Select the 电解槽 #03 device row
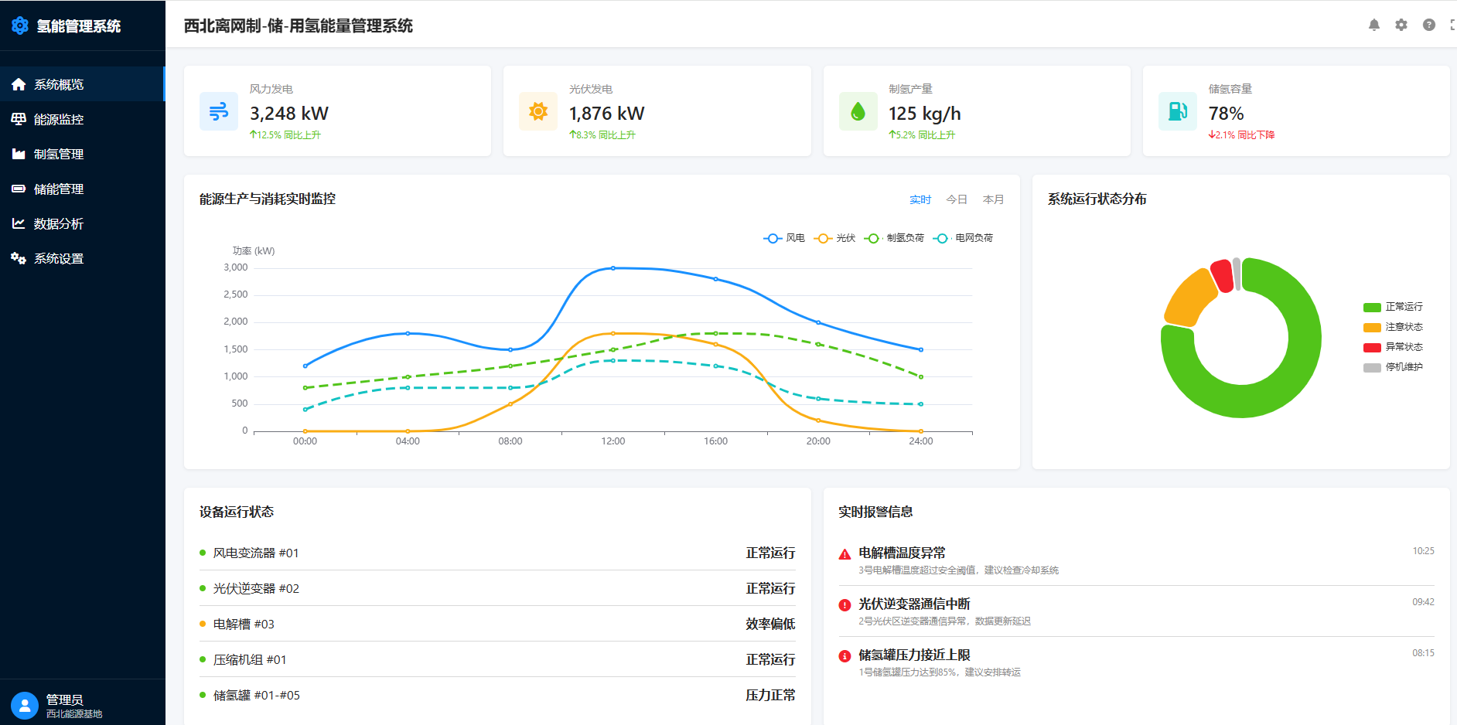1457x725 pixels. pos(495,623)
